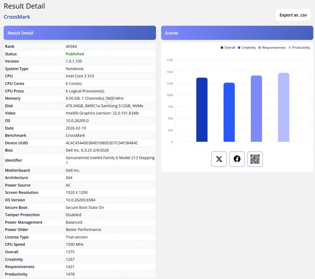Click the green Published status text
This screenshot has width=315, height=279.
[75, 54]
